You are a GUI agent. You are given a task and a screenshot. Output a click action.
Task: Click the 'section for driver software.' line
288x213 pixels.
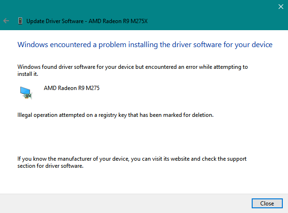pos(50,166)
